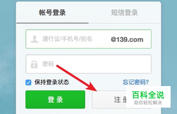Open the 短信登录 tab

125,13
